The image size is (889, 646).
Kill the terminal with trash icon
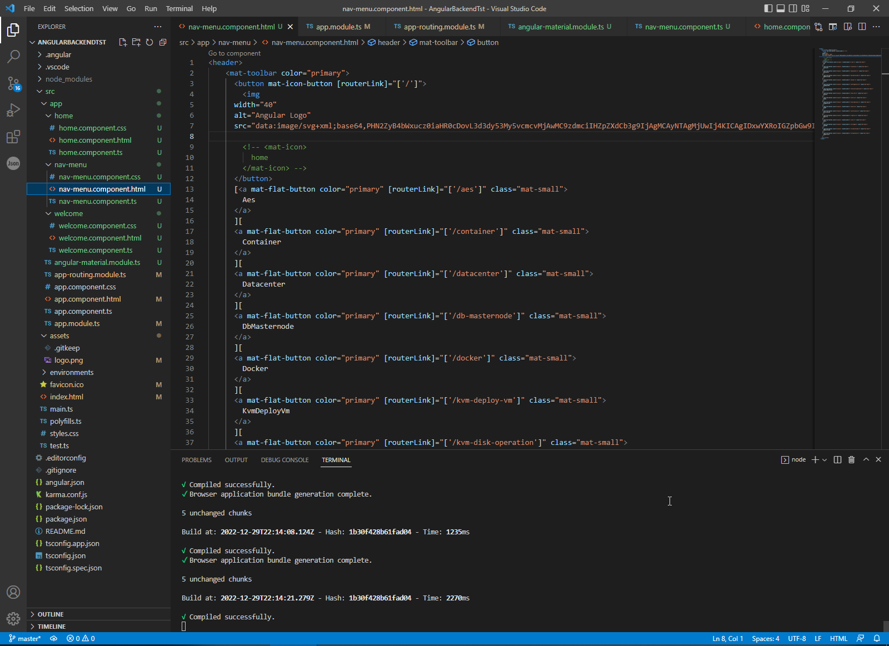coord(851,460)
